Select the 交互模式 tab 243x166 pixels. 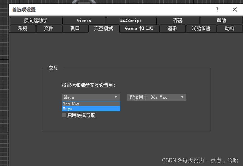point(104,29)
